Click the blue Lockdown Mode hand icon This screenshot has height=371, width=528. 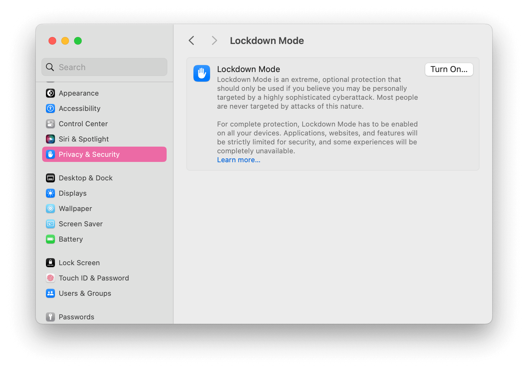click(x=202, y=73)
